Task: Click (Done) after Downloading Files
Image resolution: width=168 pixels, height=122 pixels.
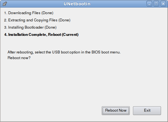Action: pyautogui.click(x=47, y=13)
